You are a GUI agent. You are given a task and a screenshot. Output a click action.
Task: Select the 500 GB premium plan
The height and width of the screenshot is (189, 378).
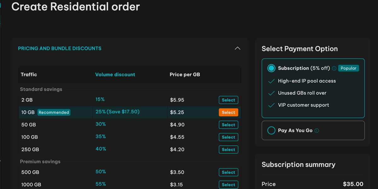228,172
